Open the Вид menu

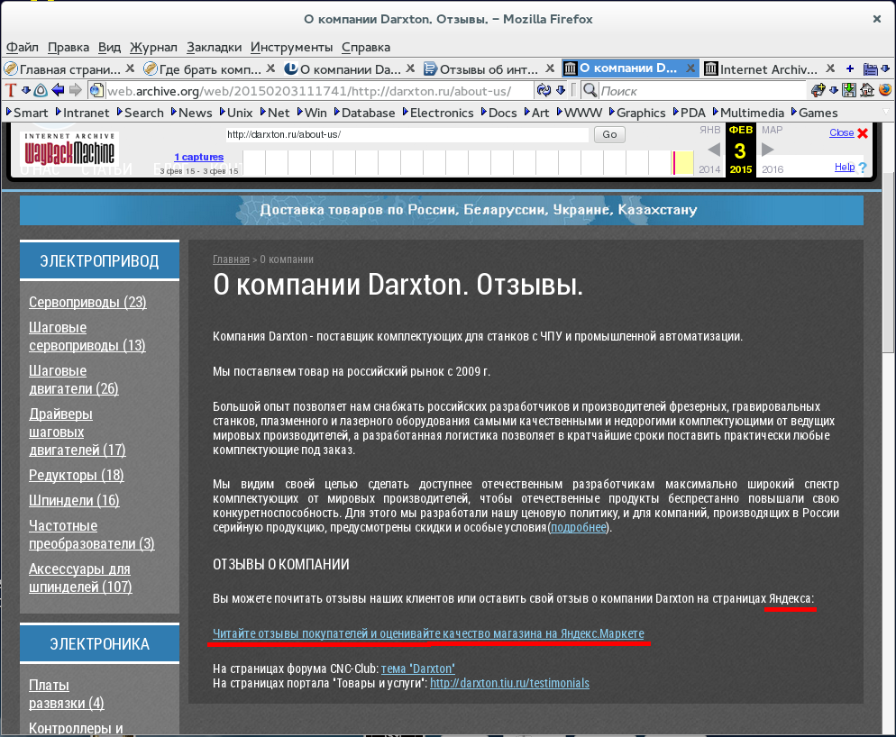(109, 47)
